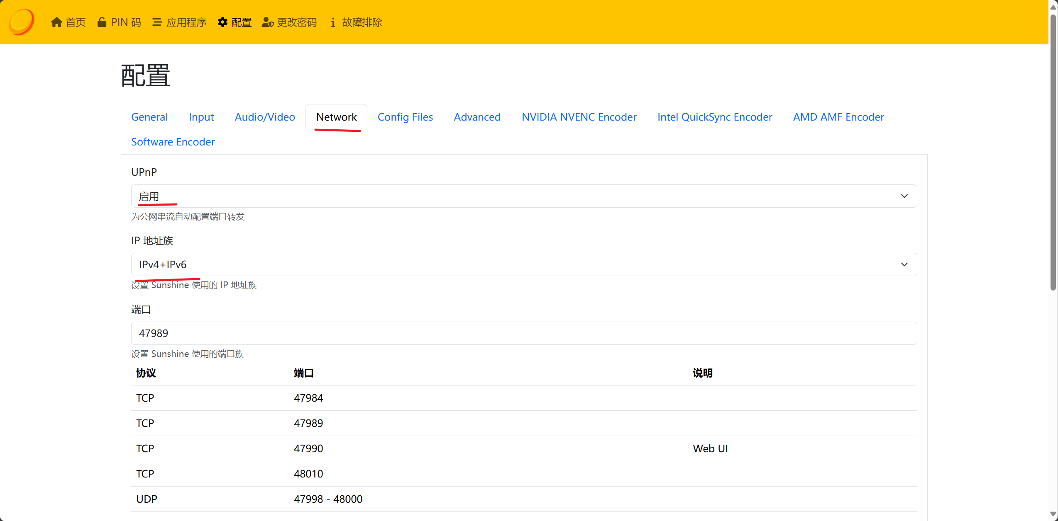This screenshot has height=521, width=1058.
Task: Select the Network tab
Action: tap(336, 117)
